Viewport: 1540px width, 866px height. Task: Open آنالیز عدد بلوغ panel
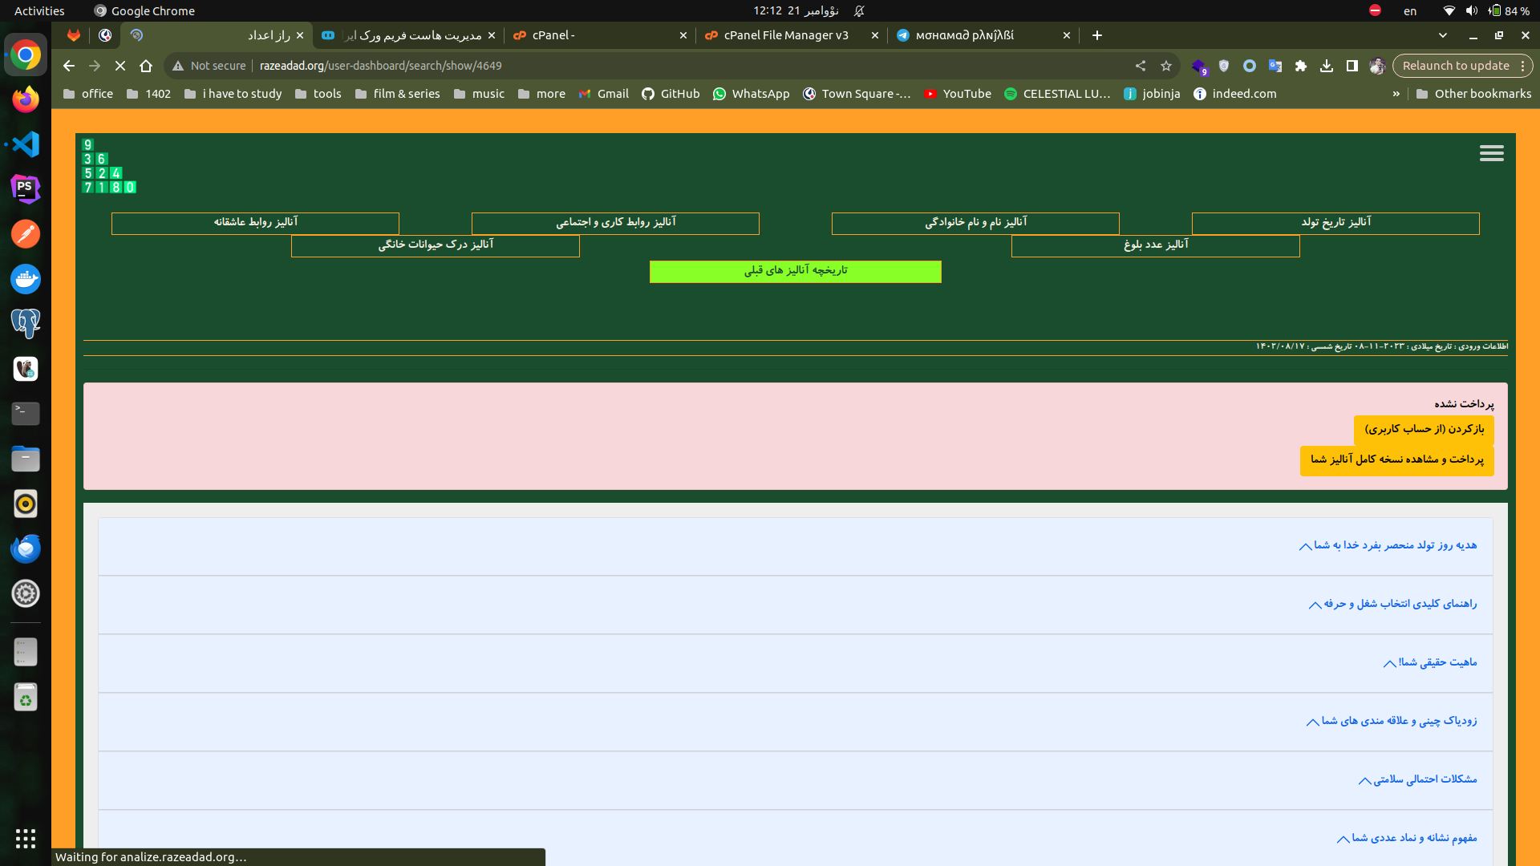[x=1155, y=245]
